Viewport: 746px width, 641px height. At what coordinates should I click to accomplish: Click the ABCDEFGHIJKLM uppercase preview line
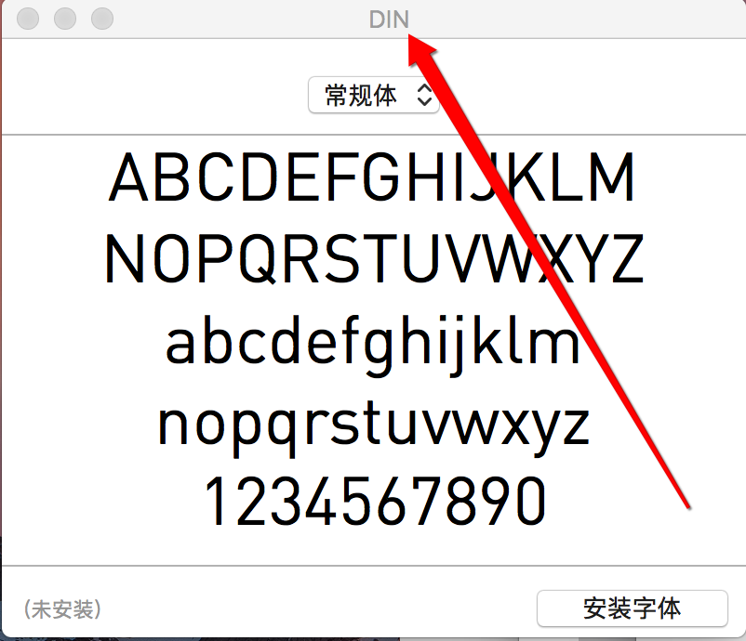tap(373, 178)
